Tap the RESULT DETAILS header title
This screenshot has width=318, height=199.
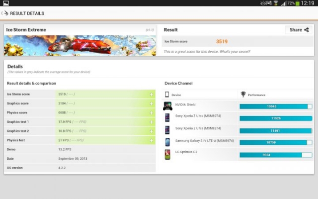[x=27, y=13]
